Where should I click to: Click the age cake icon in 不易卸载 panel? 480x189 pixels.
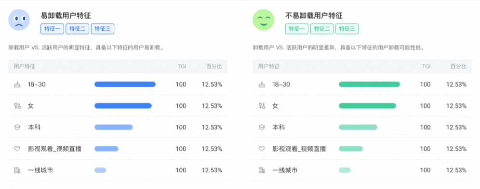261,84
